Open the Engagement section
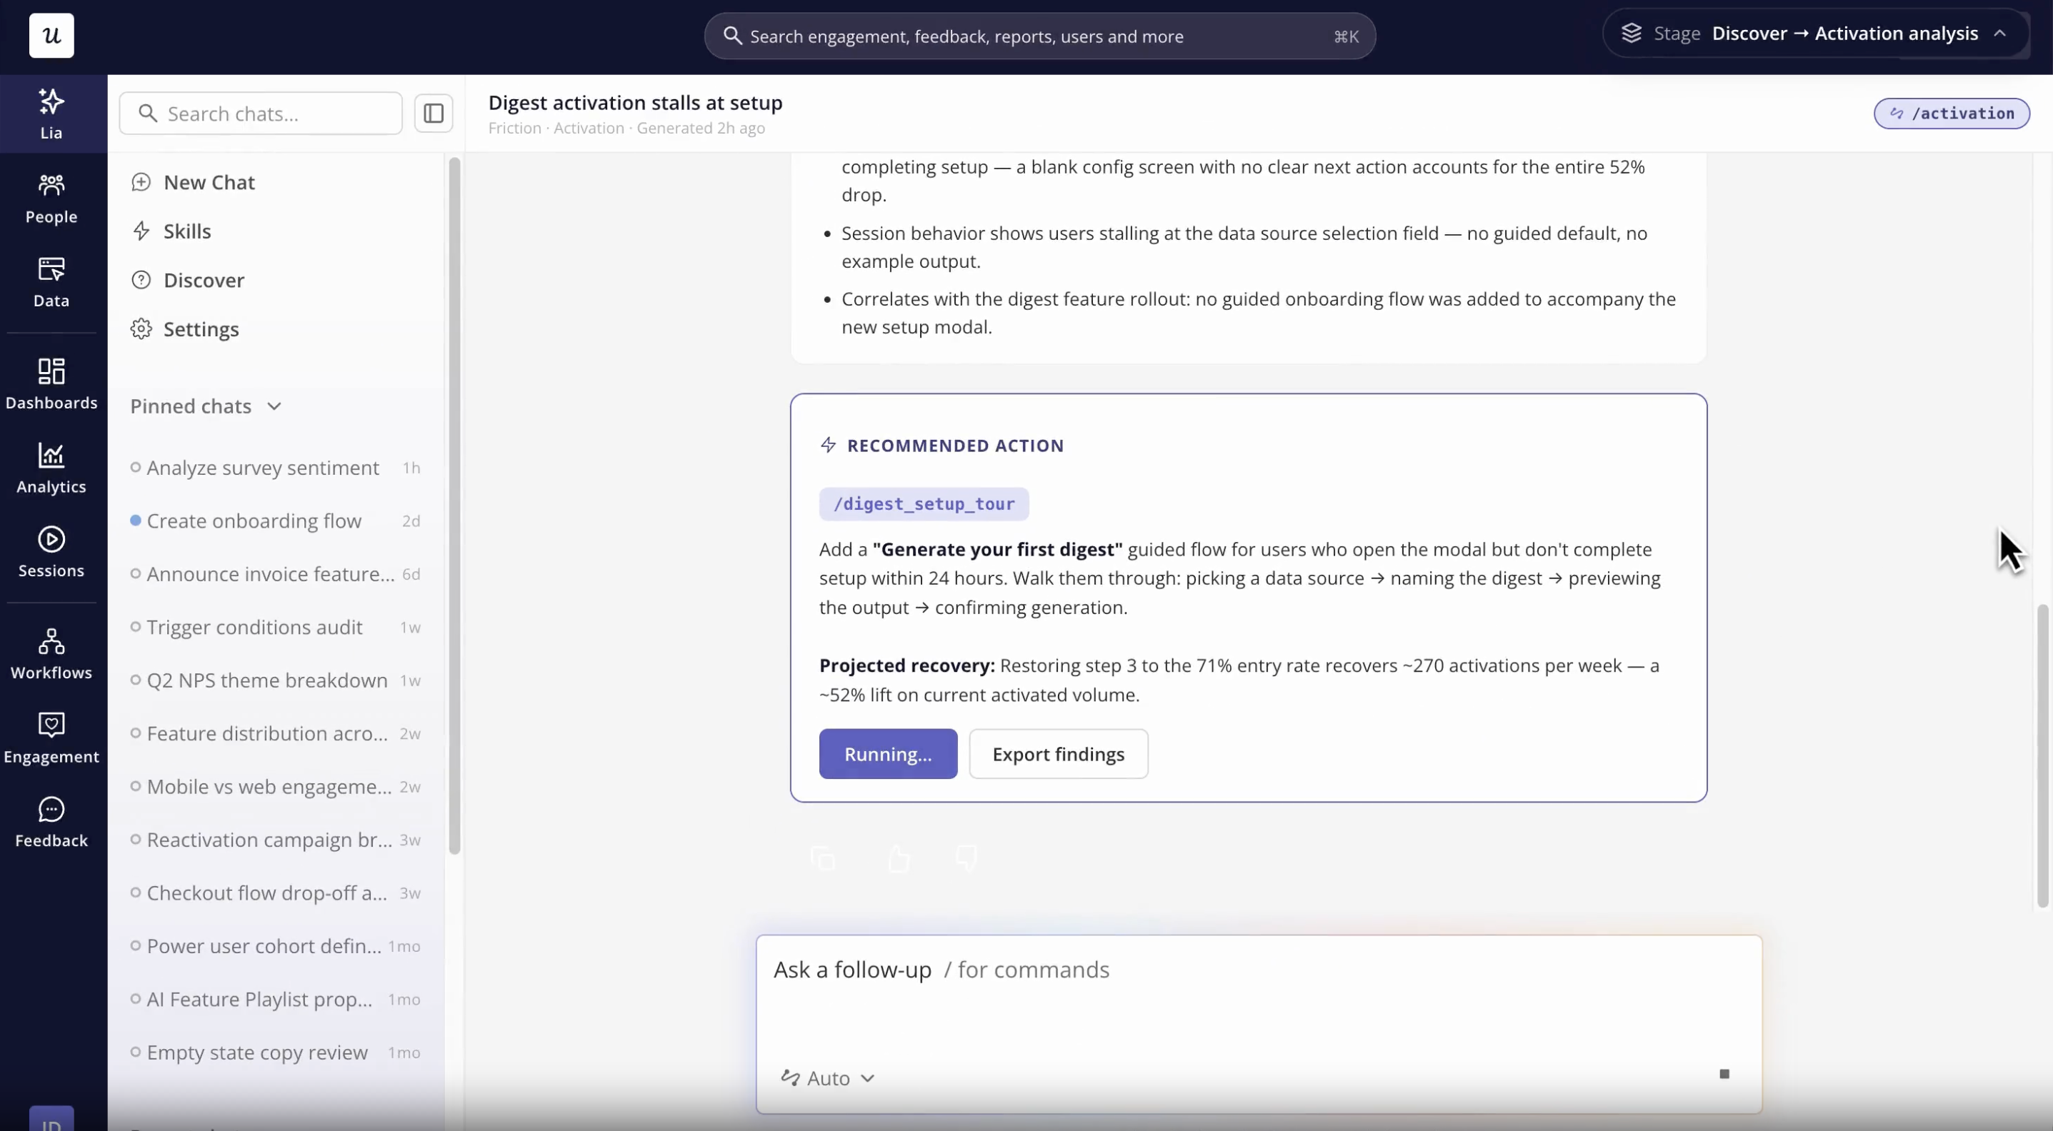This screenshot has height=1131, width=2053. [x=52, y=738]
